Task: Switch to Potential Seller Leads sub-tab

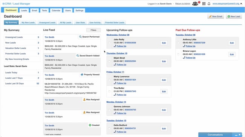Action: click(115, 23)
